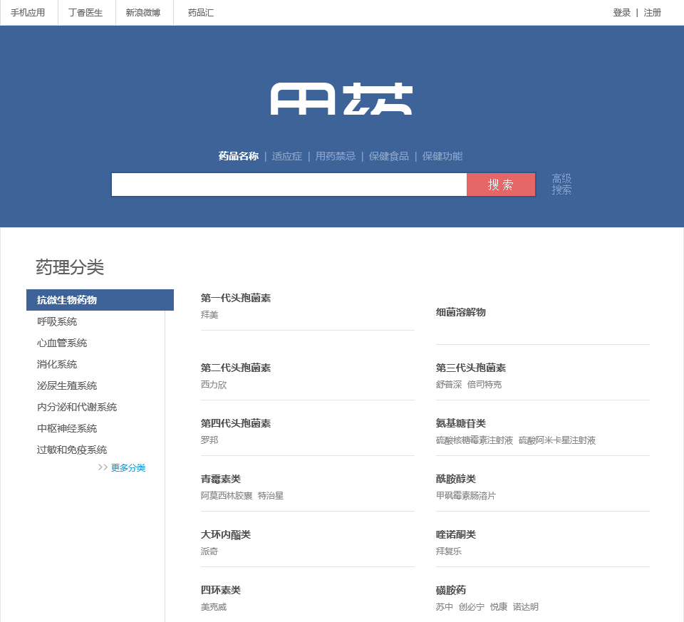Select the 用药禁忌 search tab

tap(336, 156)
